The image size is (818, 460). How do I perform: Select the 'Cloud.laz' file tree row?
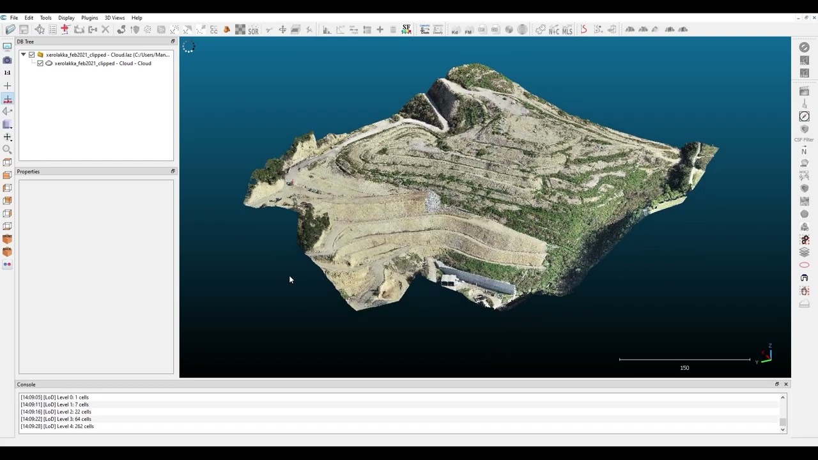click(107, 55)
